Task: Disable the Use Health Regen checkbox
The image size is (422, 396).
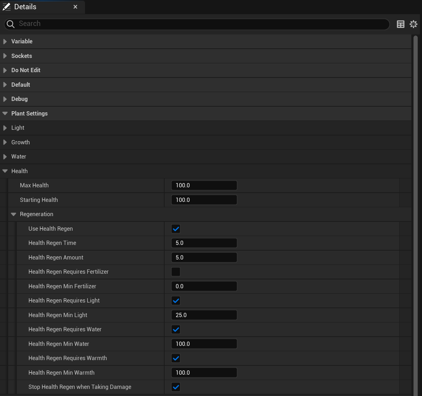Action: pos(176,229)
